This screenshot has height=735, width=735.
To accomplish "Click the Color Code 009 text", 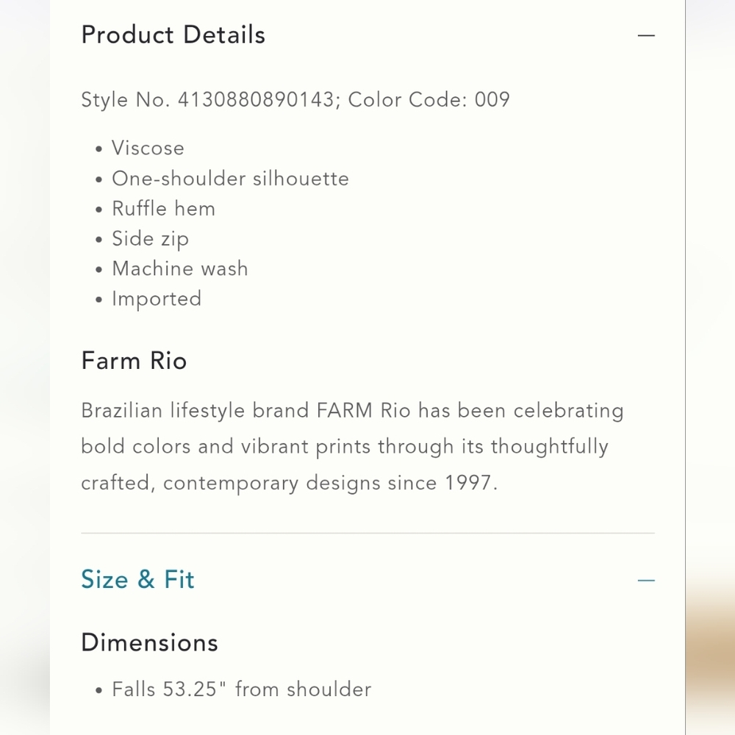I will 431,99.
